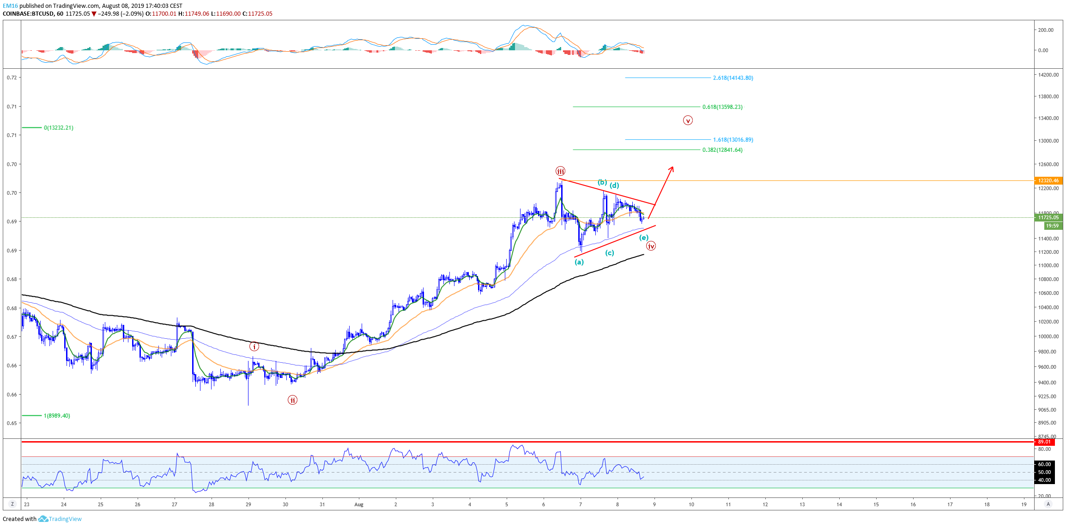Click the 19:59 bar countdown label
This screenshot has width=1066, height=527.
[1053, 226]
